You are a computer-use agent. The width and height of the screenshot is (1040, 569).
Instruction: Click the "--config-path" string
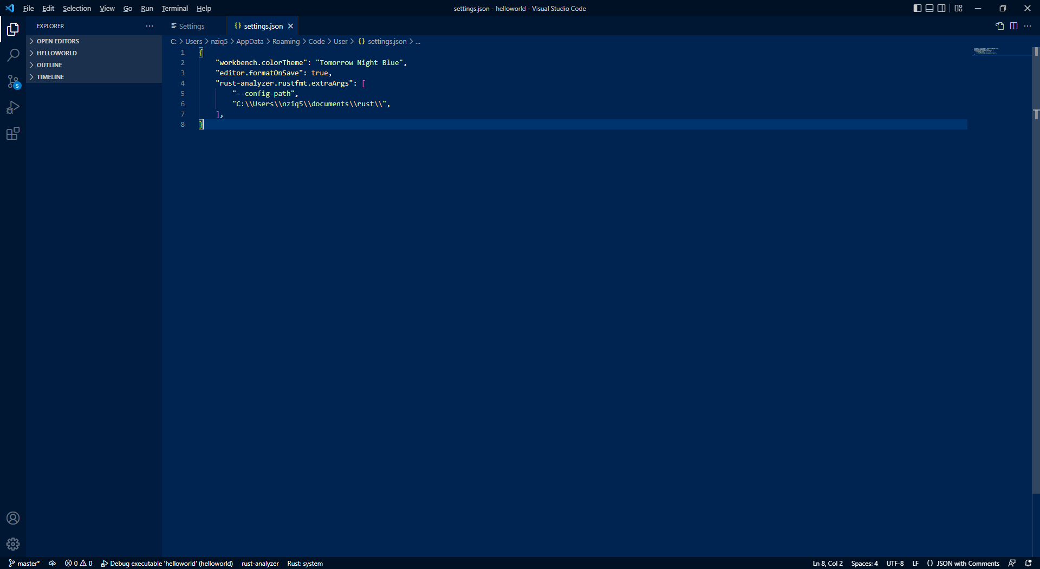(264, 94)
